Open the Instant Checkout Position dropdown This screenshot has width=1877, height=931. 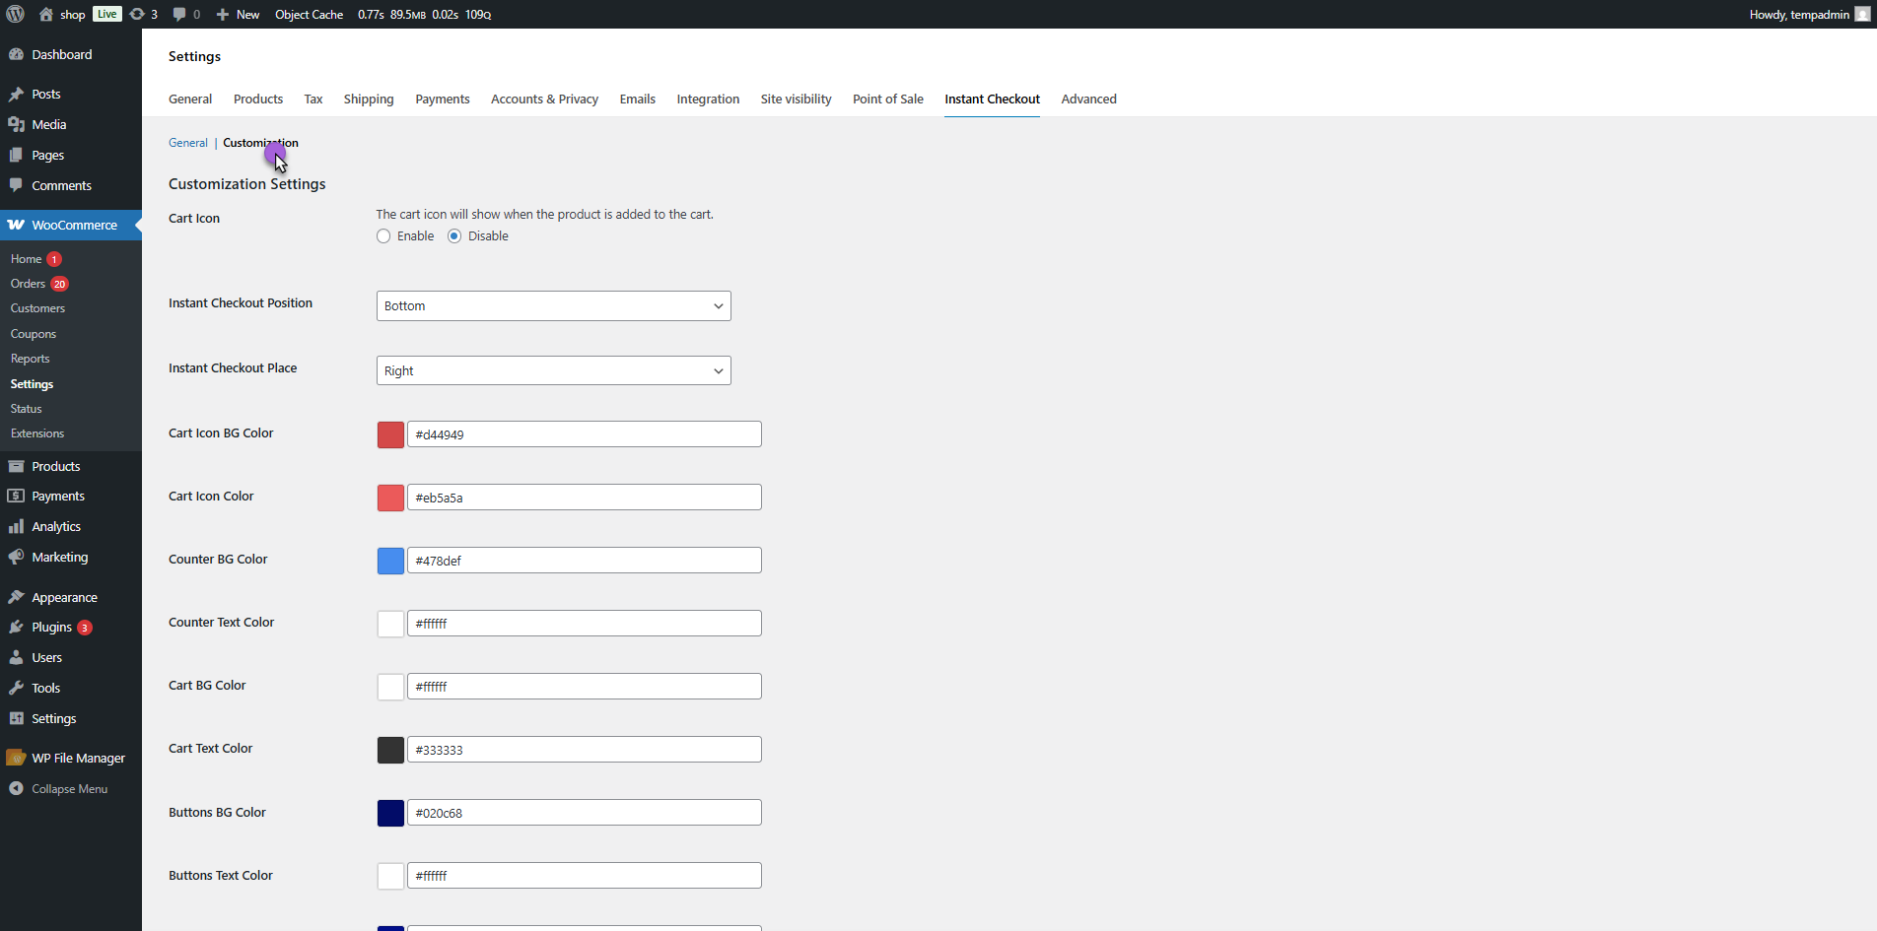pos(553,306)
